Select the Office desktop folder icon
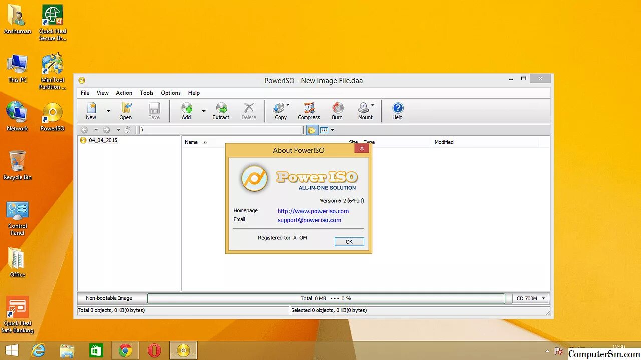Viewport: 641px width, 360px height. click(x=17, y=262)
